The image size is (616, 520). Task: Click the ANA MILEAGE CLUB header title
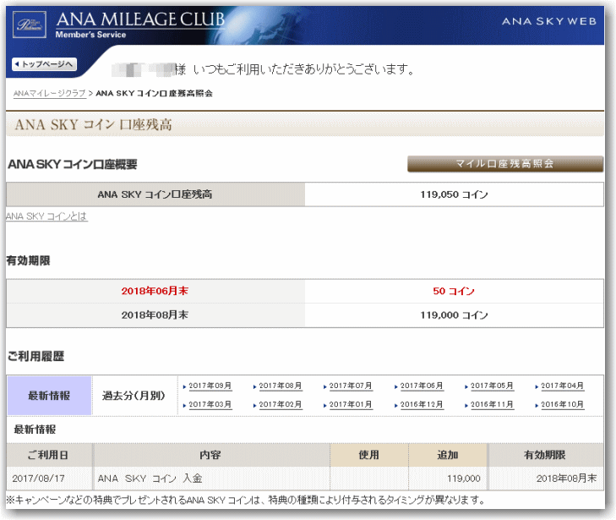pos(140,19)
